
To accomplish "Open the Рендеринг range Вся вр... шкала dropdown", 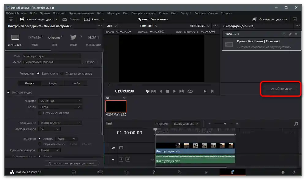I will [x=186, y=124].
